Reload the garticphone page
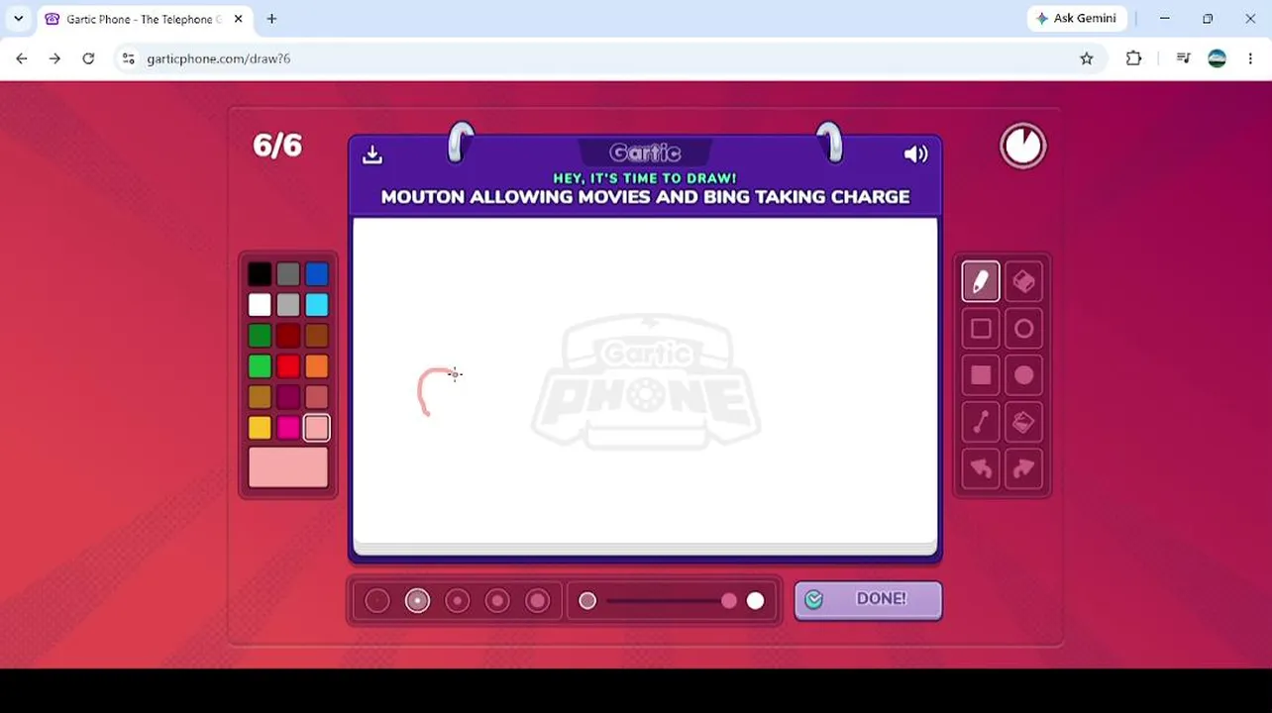1272x713 pixels. click(88, 59)
